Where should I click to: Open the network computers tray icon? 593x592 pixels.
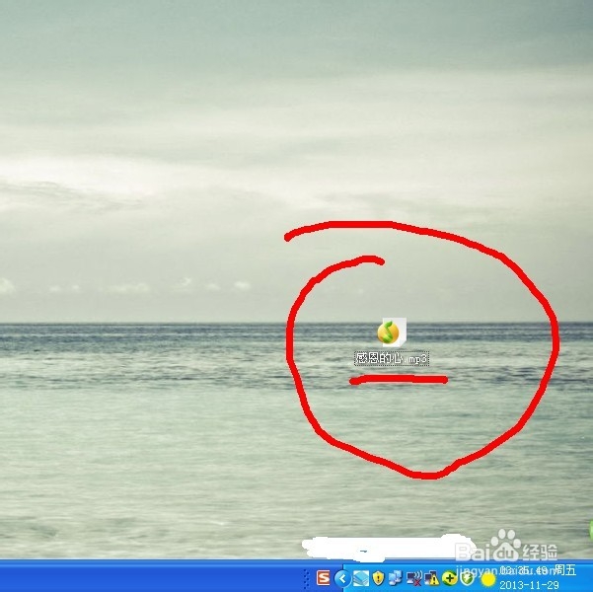(396, 578)
